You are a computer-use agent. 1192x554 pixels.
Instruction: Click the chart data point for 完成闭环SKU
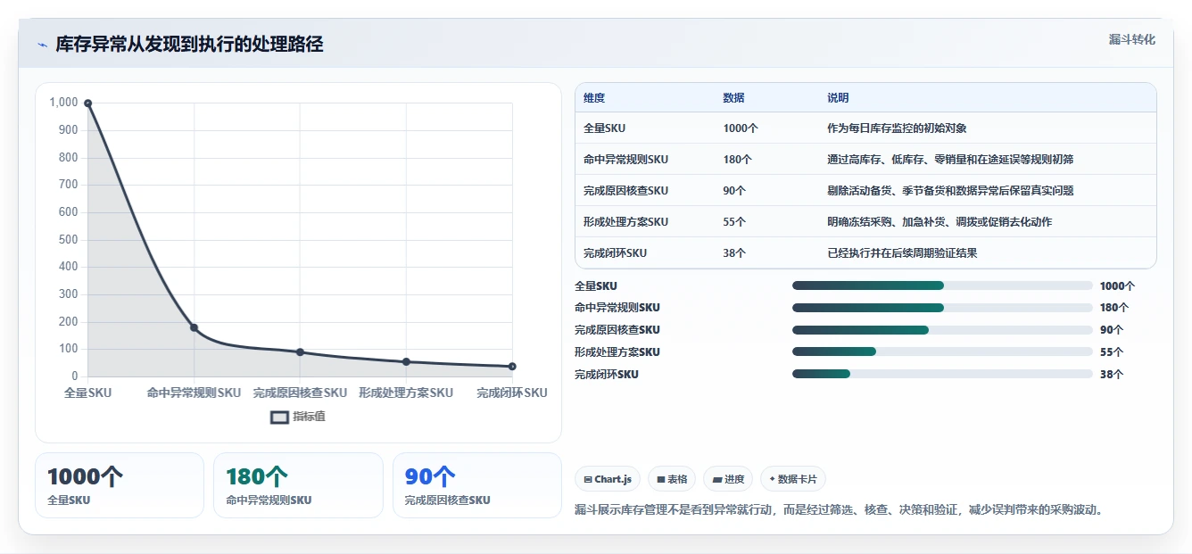click(512, 367)
